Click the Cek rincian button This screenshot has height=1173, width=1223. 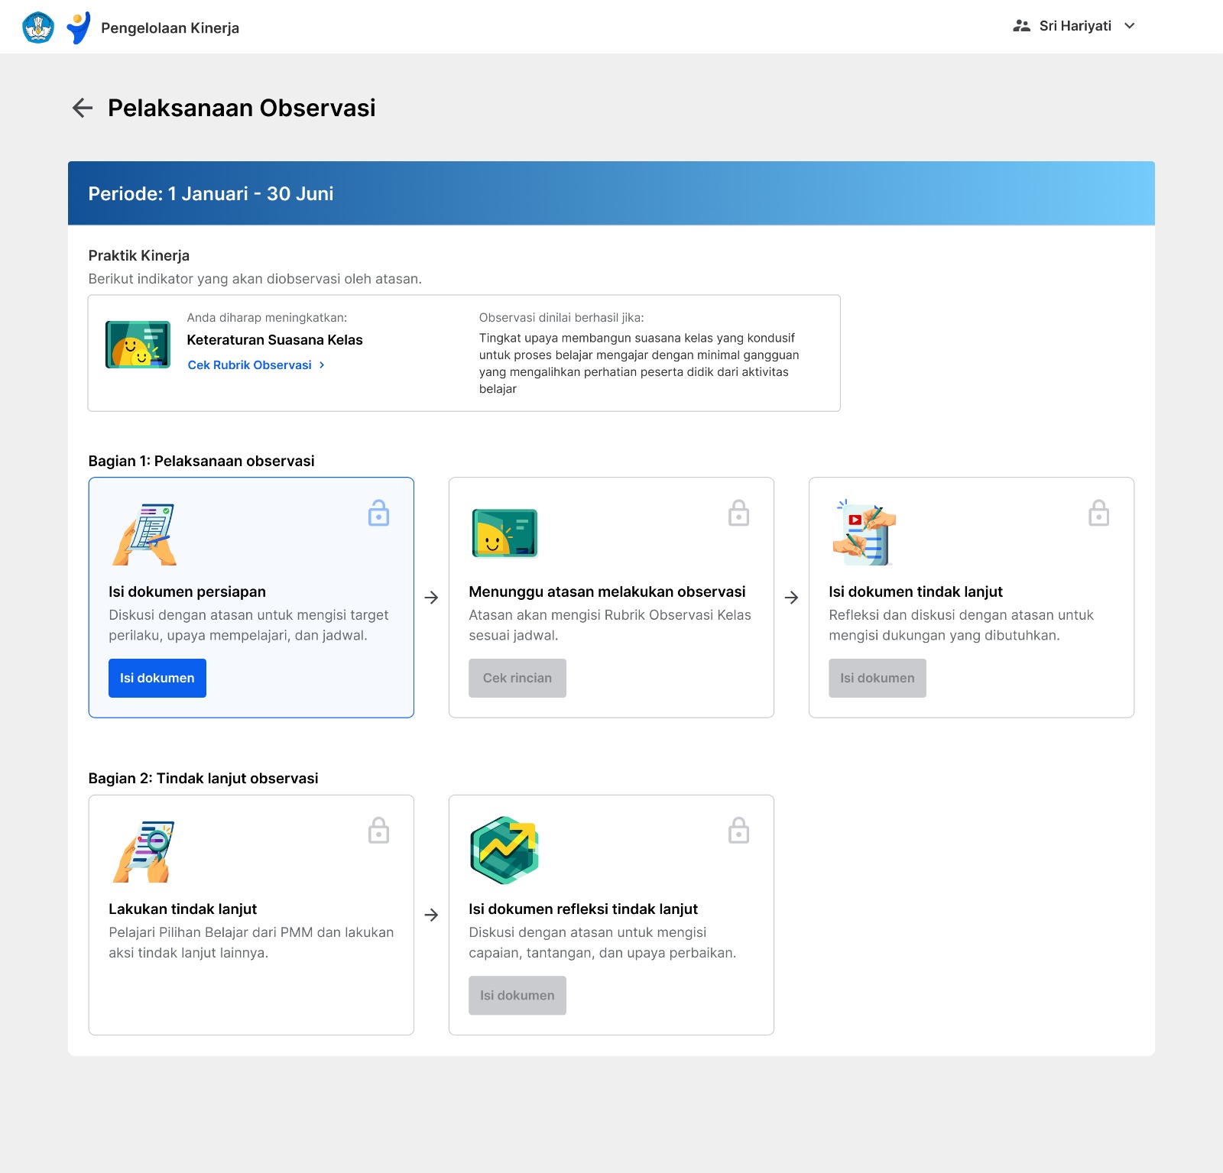pyautogui.click(x=517, y=678)
